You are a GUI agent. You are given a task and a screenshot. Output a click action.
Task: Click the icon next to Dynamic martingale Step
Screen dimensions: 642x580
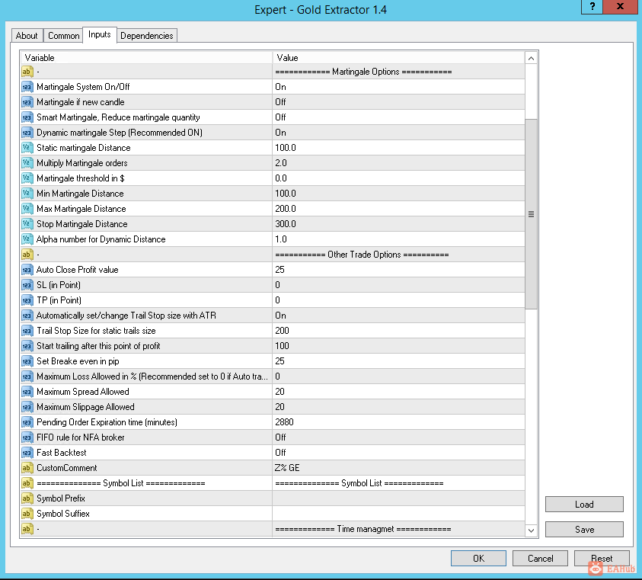point(27,133)
